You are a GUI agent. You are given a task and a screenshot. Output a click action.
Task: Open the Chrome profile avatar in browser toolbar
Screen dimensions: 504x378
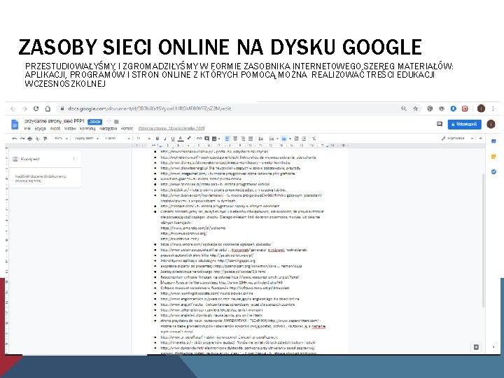[481, 108]
